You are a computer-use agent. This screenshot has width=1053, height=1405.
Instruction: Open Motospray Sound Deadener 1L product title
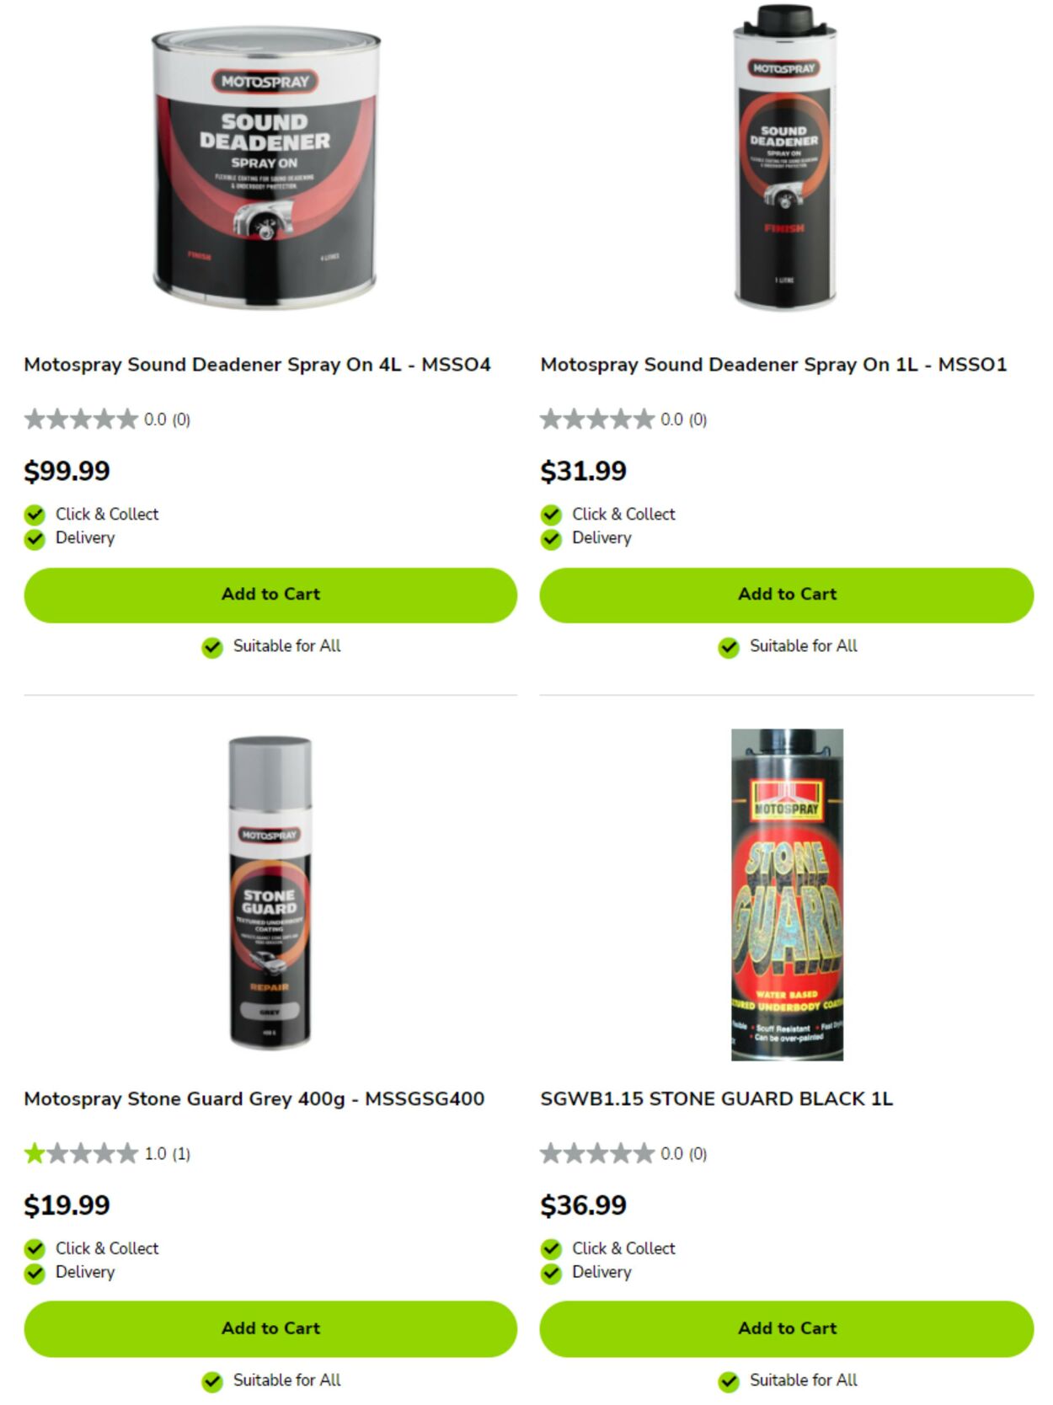click(x=773, y=365)
